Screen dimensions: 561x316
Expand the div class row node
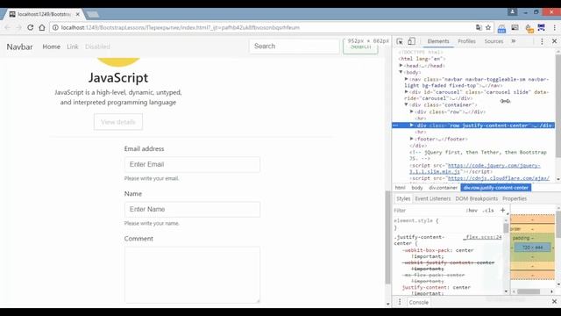[412, 111]
